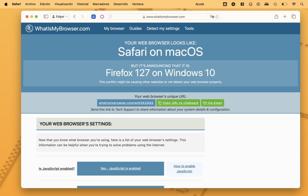Click the panel layout menu bar icon
The image size is (308, 196).
(x=242, y=4)
